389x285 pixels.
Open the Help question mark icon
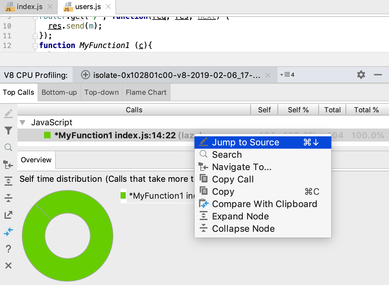click(8, 249)
